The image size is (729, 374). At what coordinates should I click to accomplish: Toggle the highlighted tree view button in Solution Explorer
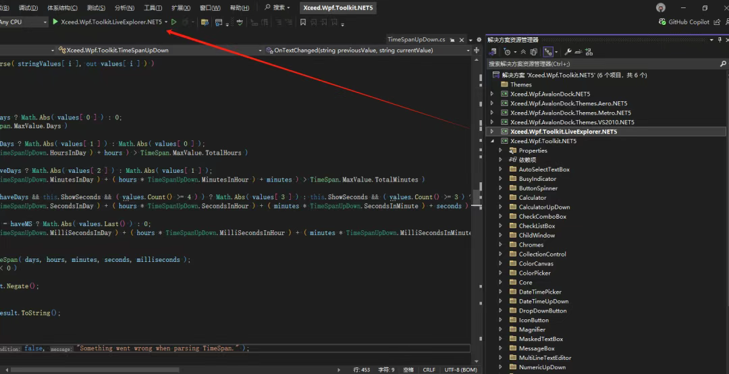coord(548,52)
